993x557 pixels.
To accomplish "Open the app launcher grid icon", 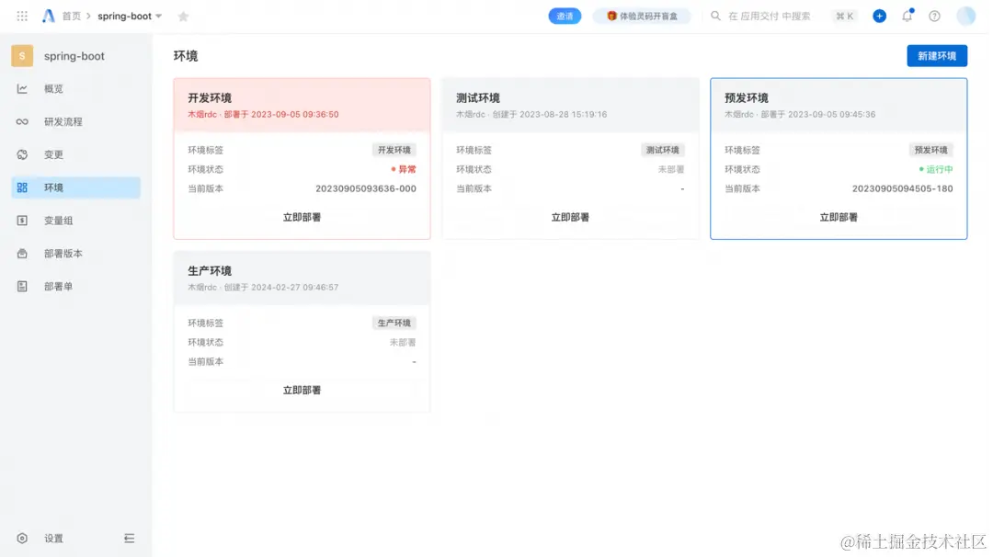I will (x=21, y=16).
